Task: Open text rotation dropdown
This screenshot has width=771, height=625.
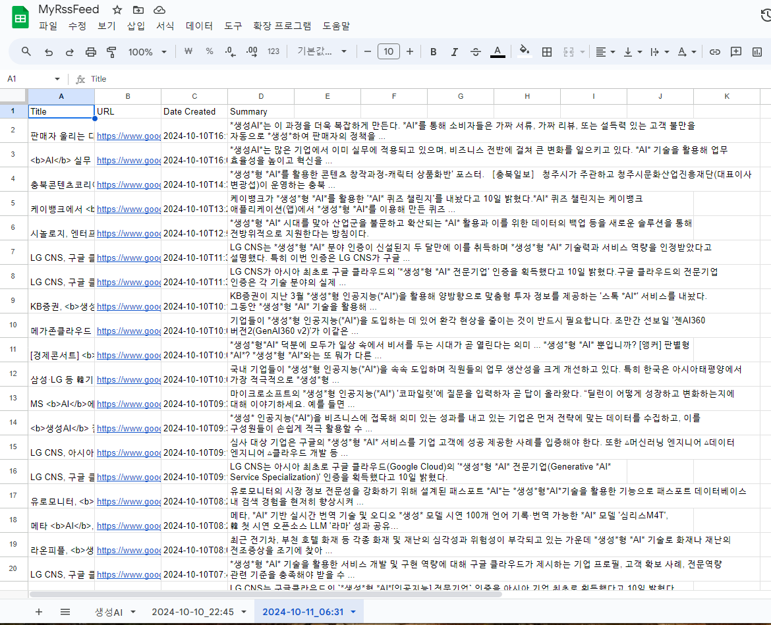Action: pyautogui.click(x=687, y=51)
